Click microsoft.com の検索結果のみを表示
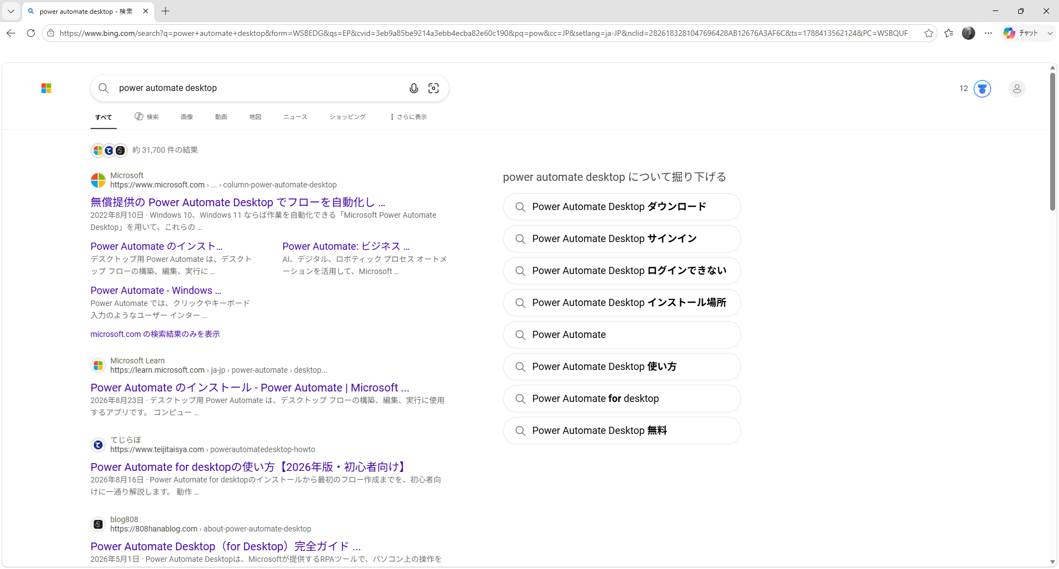Viewport: 1059px width, 569px height. [155, 334]
